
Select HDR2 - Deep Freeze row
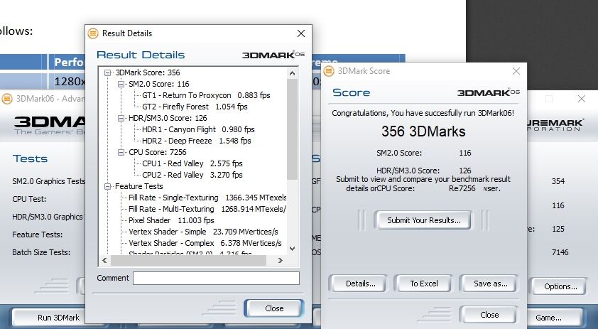[x=197, y=141]
